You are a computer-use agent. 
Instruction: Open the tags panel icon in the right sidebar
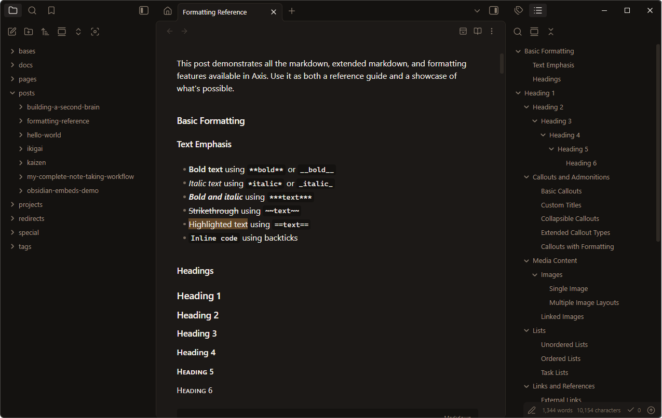click(518, 10)
